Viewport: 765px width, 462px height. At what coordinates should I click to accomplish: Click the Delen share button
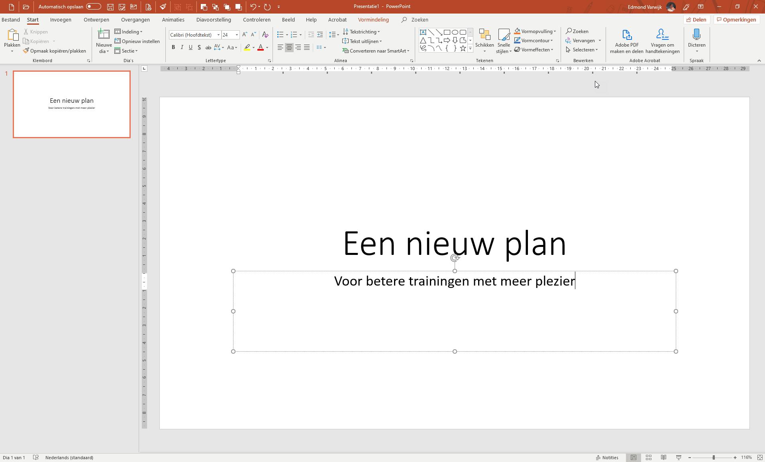tap(696, 20)
